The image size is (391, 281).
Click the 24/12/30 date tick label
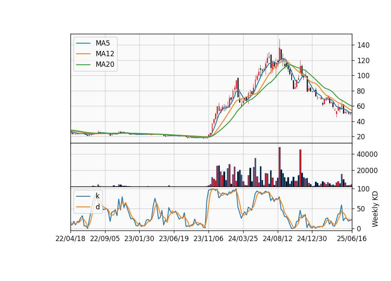coord(312,239)
